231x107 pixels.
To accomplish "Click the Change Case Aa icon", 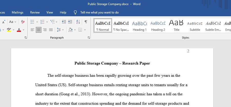I will (x=11, y=22).
